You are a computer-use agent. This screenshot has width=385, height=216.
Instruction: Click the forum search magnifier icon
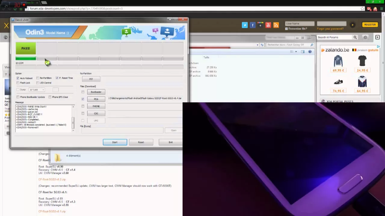pos(355,37)
